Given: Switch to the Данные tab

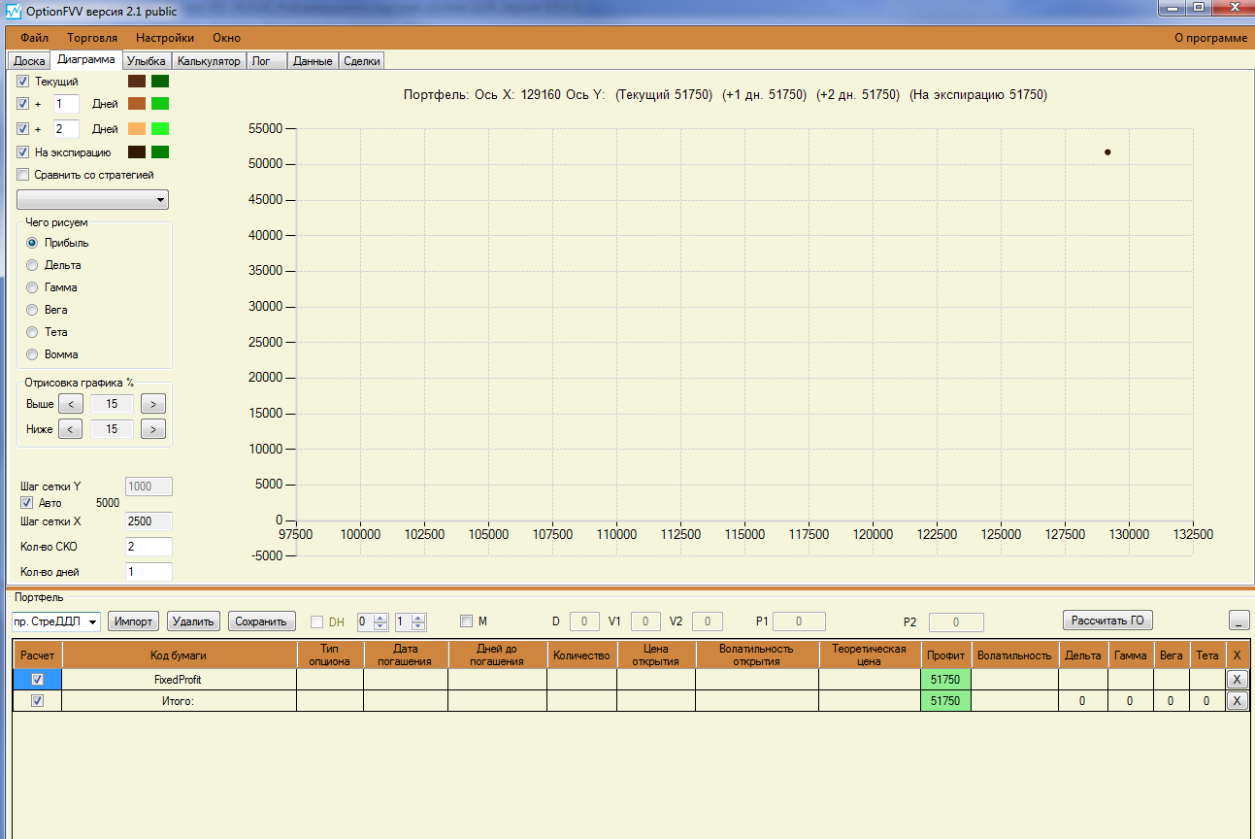Looking at the screenshot, I should pos(313,61).
